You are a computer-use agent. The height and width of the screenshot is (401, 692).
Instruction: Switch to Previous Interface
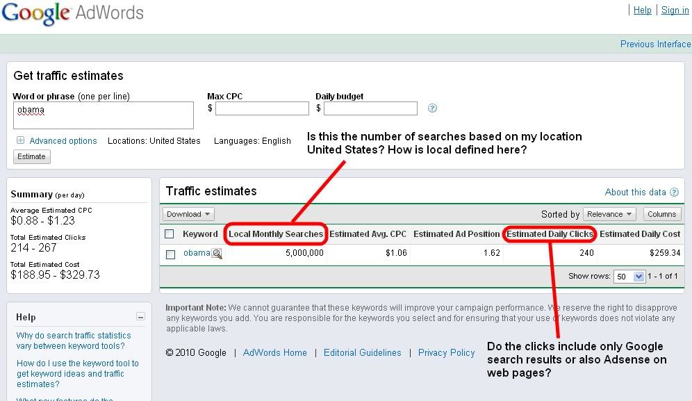655,44
